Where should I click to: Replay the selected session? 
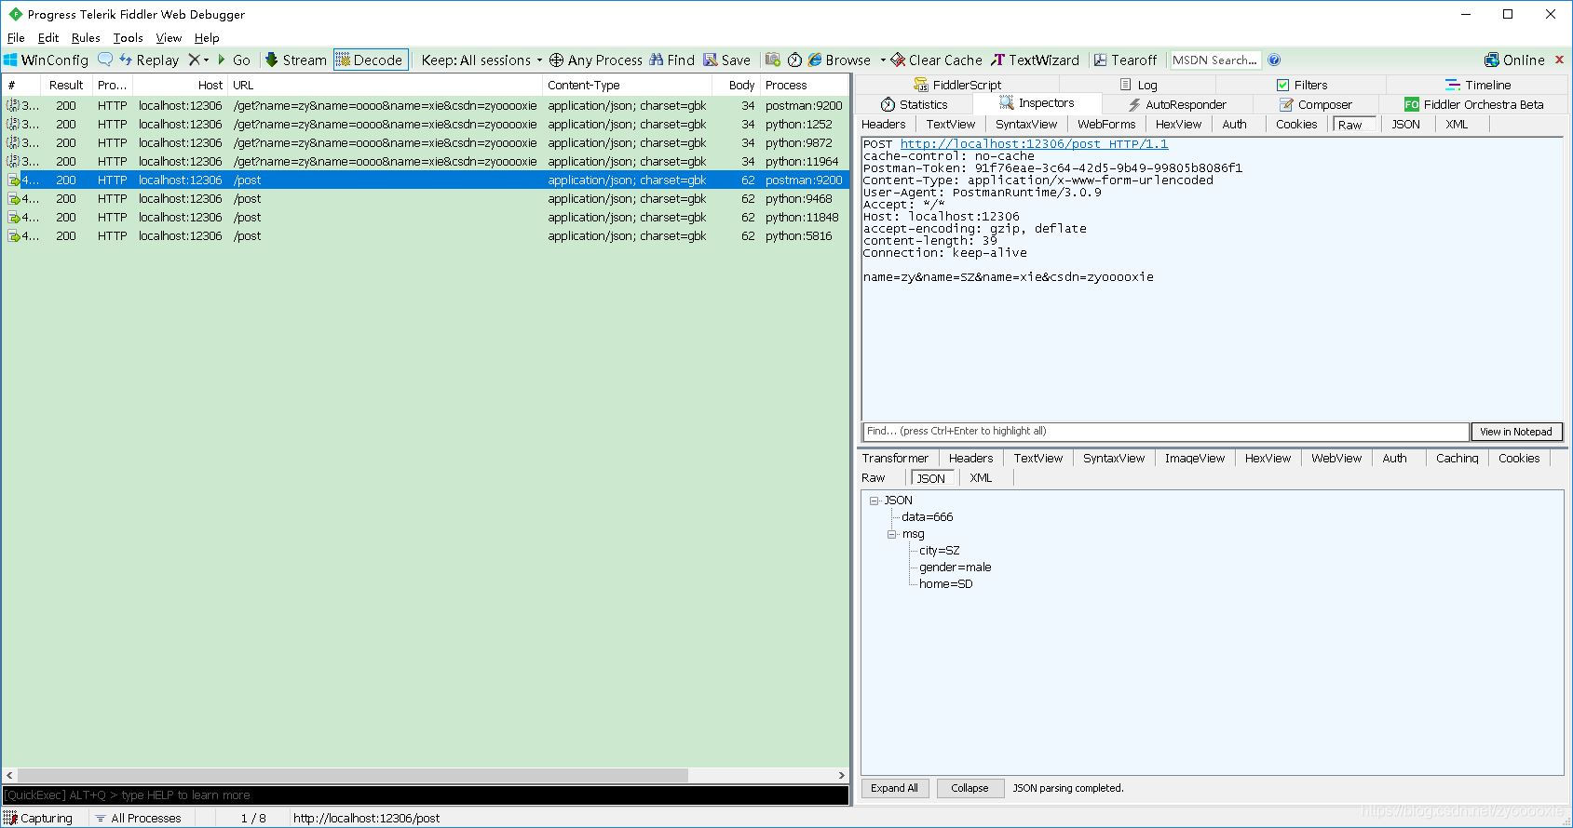pyautogui.click(x=149, y=60)
